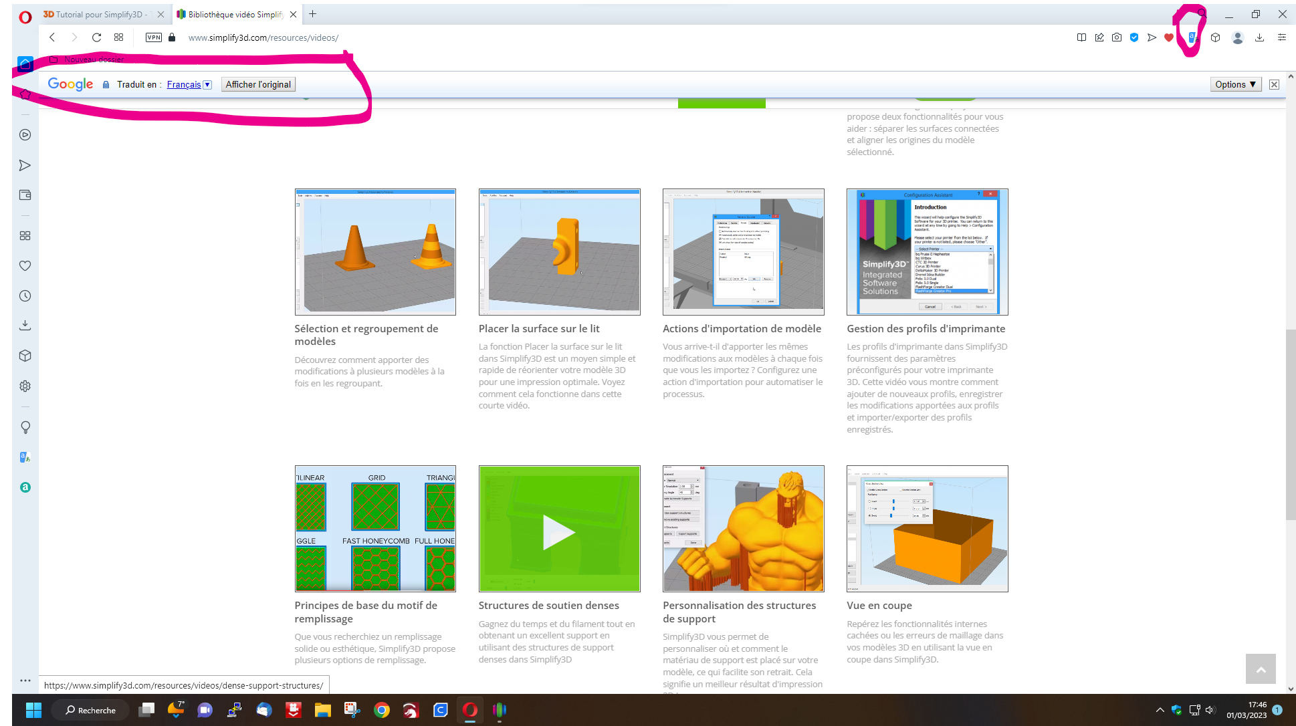Open settings gear in the sidebar
The height and width of the screenshot is (726, 1296).
pyautogui.click(x=25, y=386)
